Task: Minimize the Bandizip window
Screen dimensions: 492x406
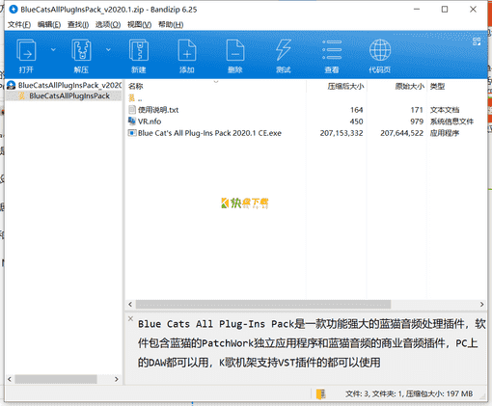Action: coord(417,10)
